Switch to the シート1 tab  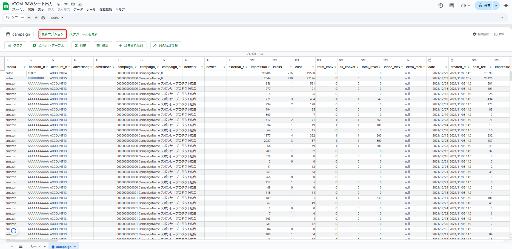pos(36,247)
